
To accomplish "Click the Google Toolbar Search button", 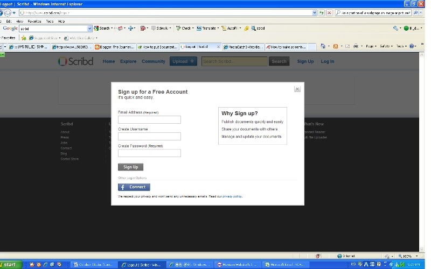I will 102,28.
